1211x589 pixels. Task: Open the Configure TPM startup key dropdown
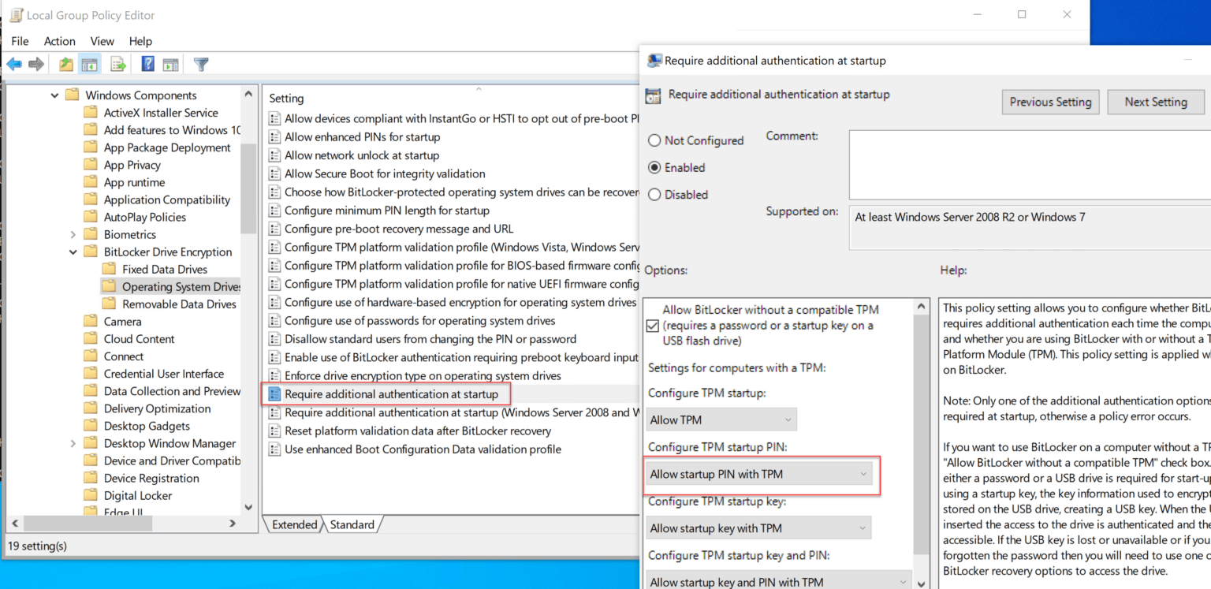[x=758, y=527]
